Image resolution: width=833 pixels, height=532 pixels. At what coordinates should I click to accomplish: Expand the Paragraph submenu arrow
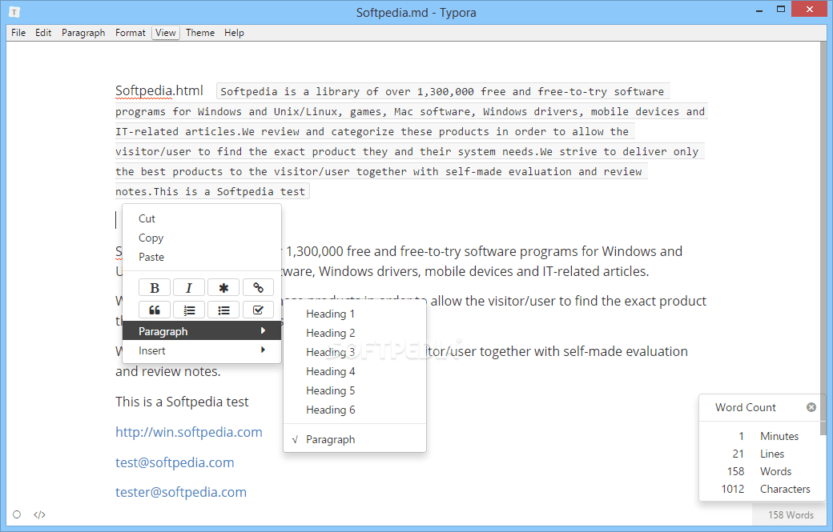263,330
